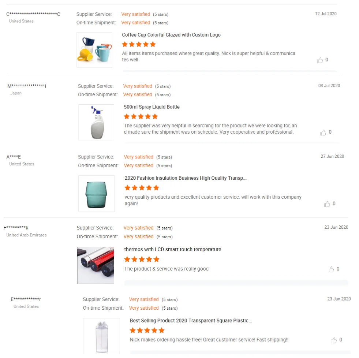View the teal glass cup image

tap(96, 194)
